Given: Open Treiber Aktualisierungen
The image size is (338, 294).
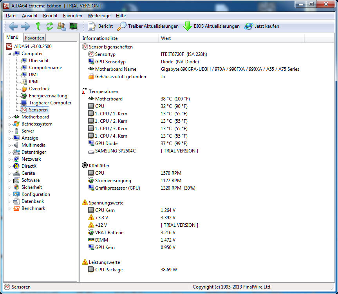Looking at the screenshot, I should click(148, 26).
